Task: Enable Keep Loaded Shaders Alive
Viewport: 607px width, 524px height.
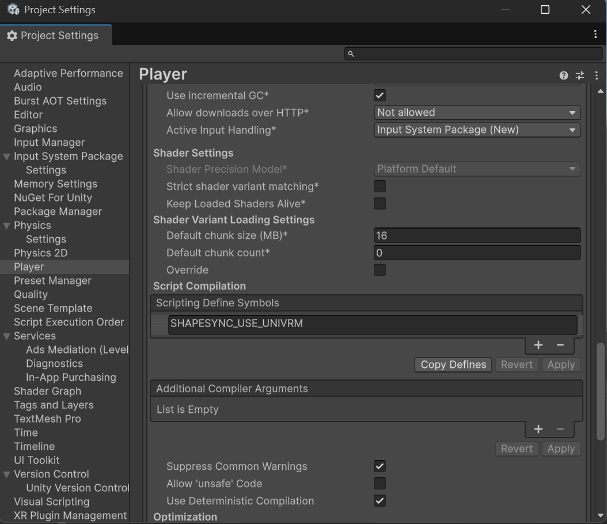Action: pyautogui.click(x=380, y=204)
